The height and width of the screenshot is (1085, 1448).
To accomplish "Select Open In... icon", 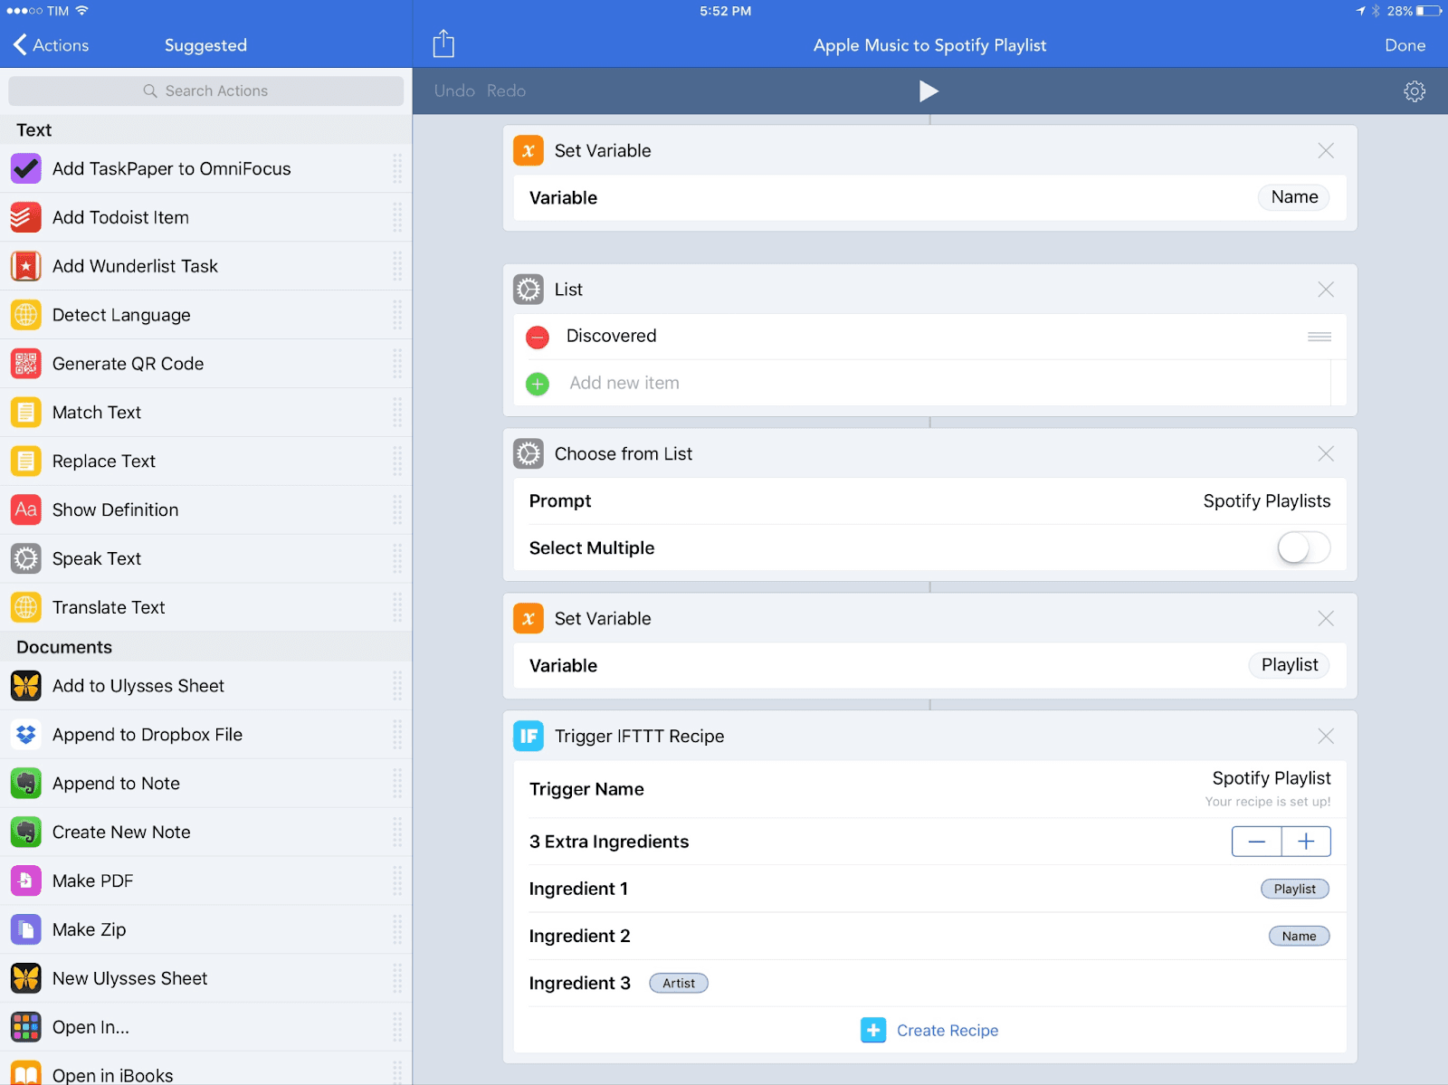I will pos(26,1027).
